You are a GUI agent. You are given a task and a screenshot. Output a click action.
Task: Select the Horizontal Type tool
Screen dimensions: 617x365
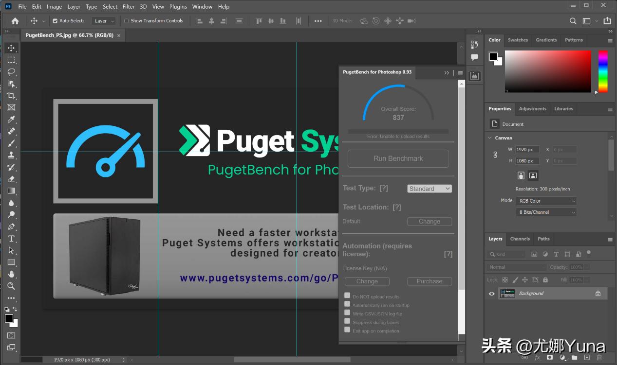11,239
